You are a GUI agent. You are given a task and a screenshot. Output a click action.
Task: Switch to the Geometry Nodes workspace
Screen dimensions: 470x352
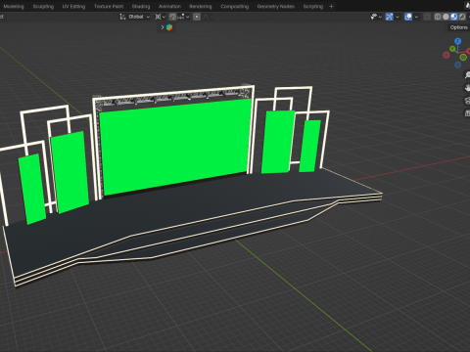(x=276, y=7)
